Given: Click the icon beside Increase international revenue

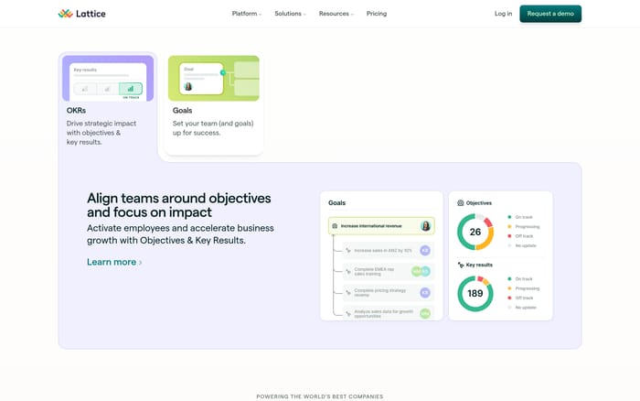Looking at the screenshot, I should pos(335,226).
